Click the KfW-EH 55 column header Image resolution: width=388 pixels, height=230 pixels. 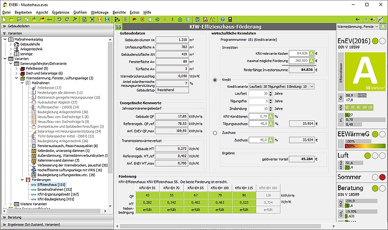(147, 188)
